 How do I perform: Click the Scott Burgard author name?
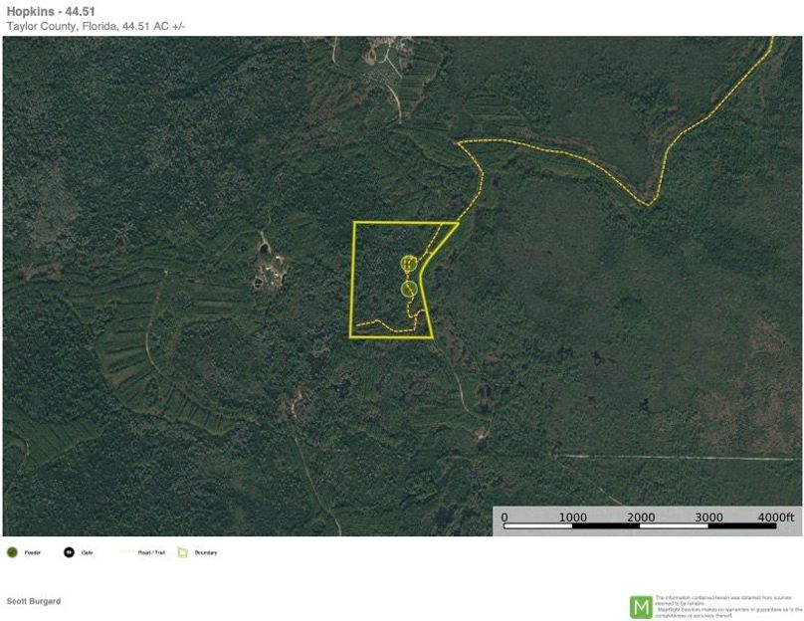click(34, 601)
